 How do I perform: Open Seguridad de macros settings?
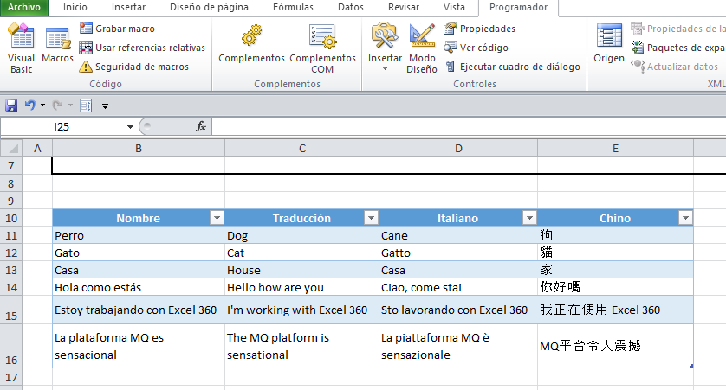[x=140, y=67]
